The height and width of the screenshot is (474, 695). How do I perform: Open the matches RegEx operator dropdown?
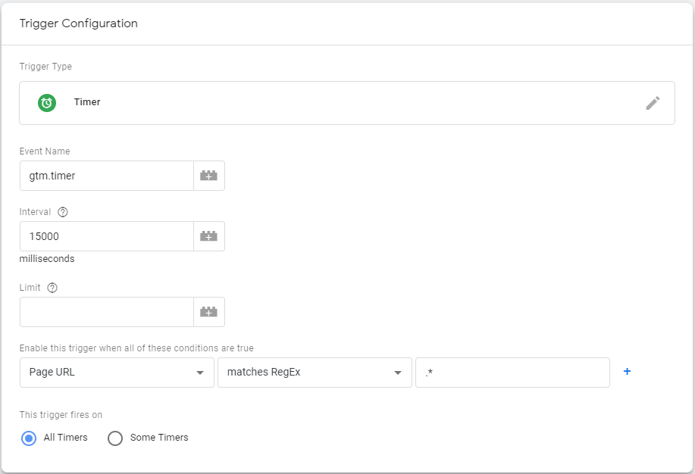tap(315, 373)
